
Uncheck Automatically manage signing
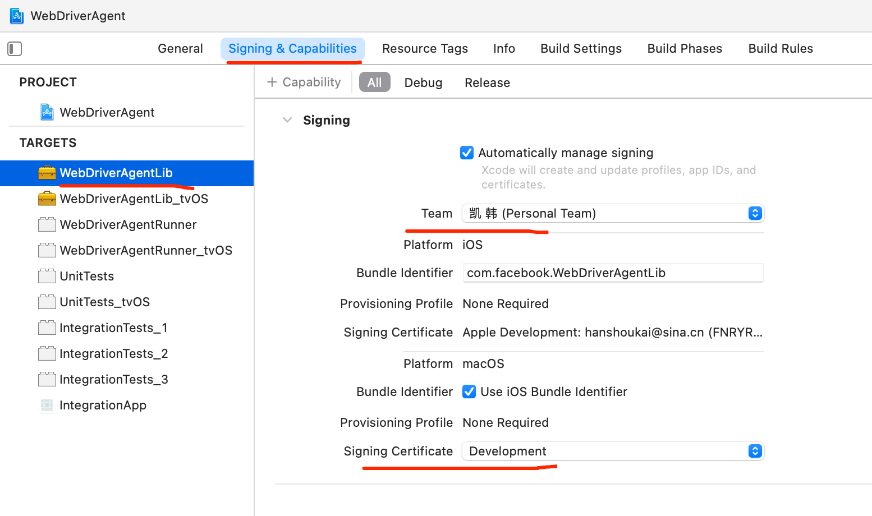(x=467, y=153)
